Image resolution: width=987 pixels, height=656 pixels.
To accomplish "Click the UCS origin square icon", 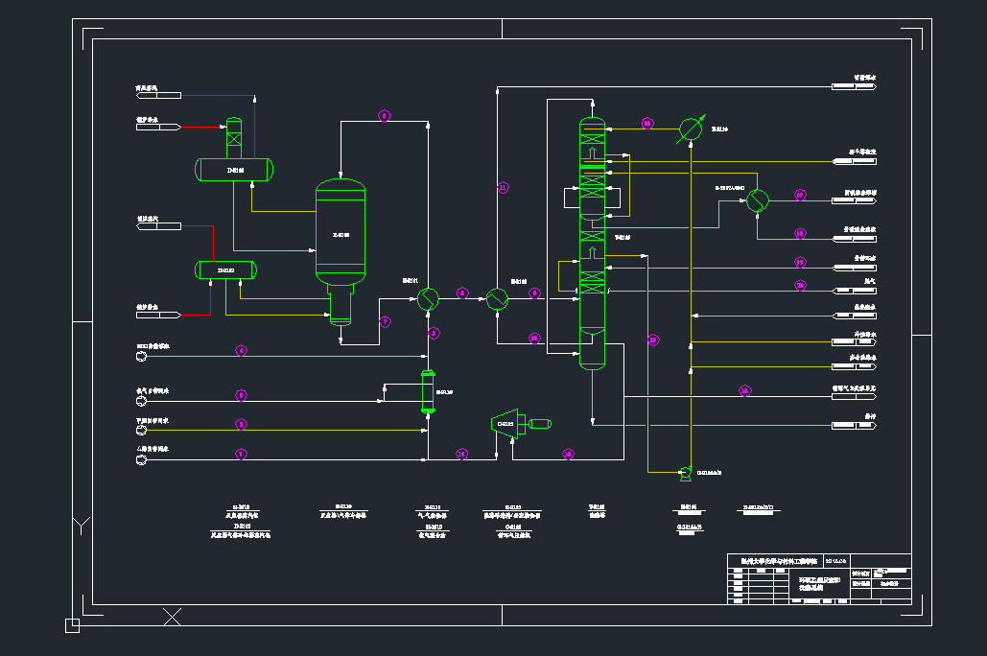I will 72,626.
